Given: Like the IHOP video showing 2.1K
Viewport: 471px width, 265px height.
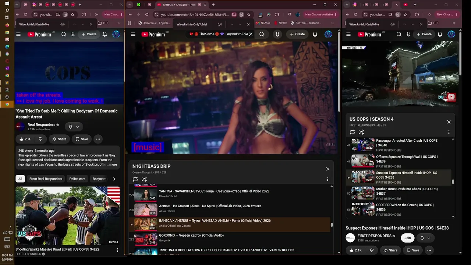Looking at the screenshot, I should pos(355,250).
